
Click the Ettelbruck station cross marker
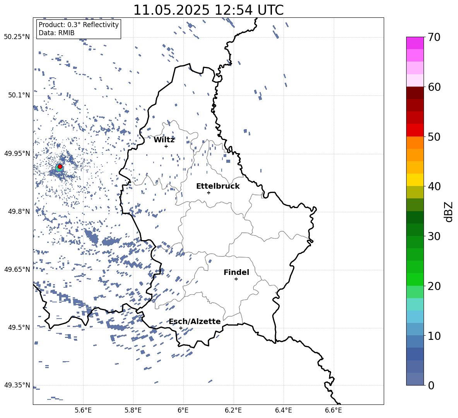pyautogui.click(x=208, y=193)
